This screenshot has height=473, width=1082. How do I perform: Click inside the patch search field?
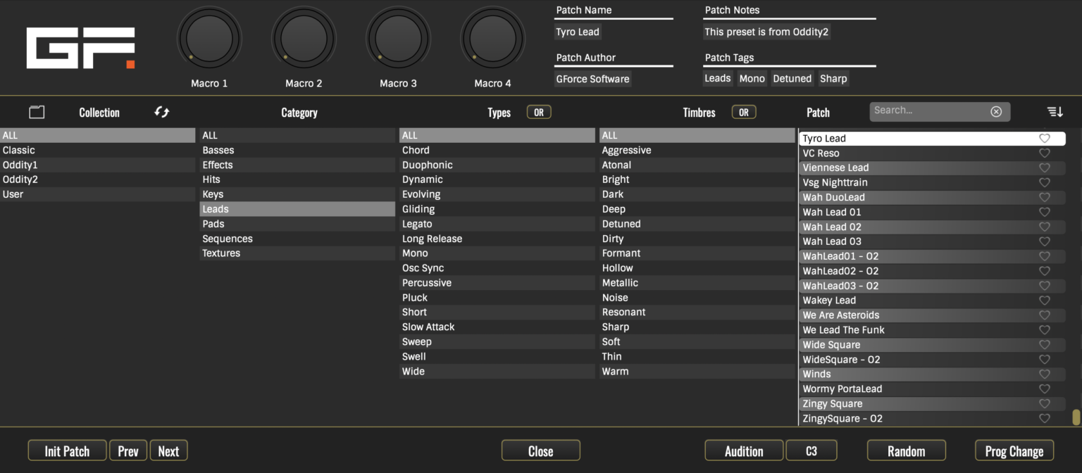pos(930,111)
